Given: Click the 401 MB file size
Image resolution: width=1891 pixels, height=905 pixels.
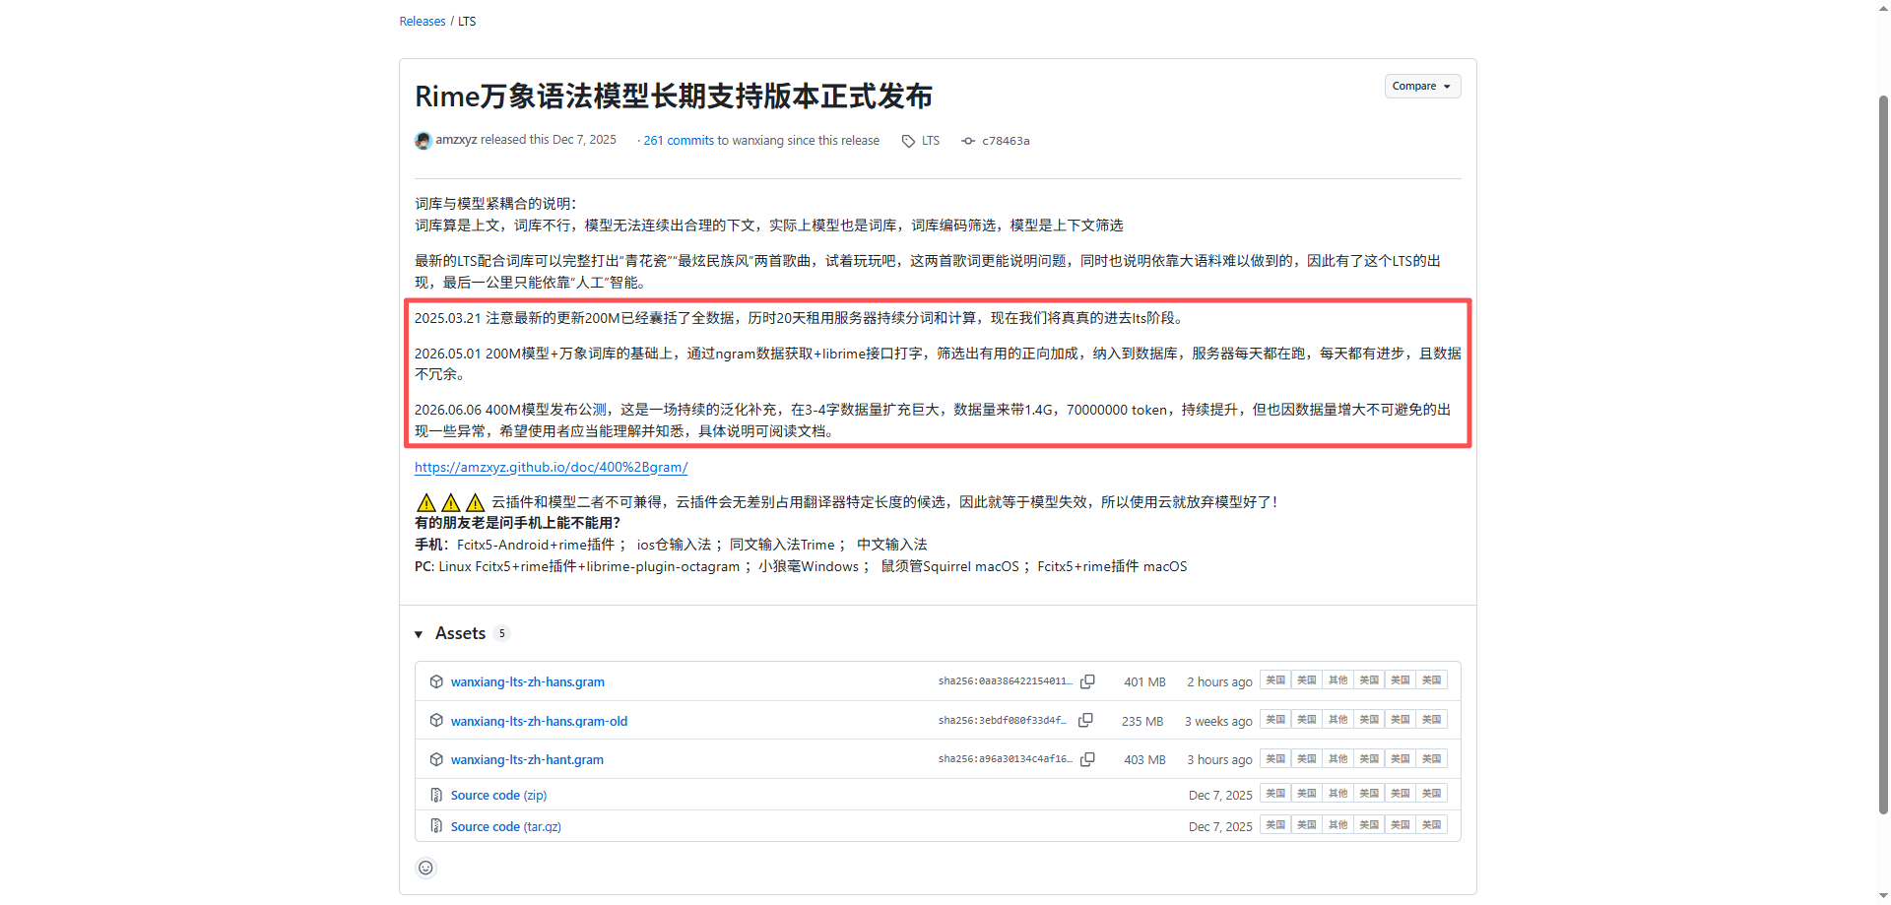Looking at the screenshot, I should click(x=1144, y=681).
